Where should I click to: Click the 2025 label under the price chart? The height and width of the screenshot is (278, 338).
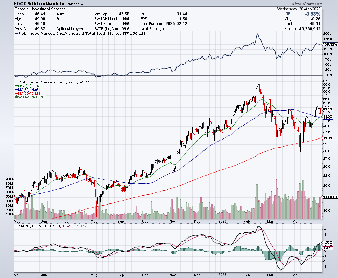pos(223,221)
